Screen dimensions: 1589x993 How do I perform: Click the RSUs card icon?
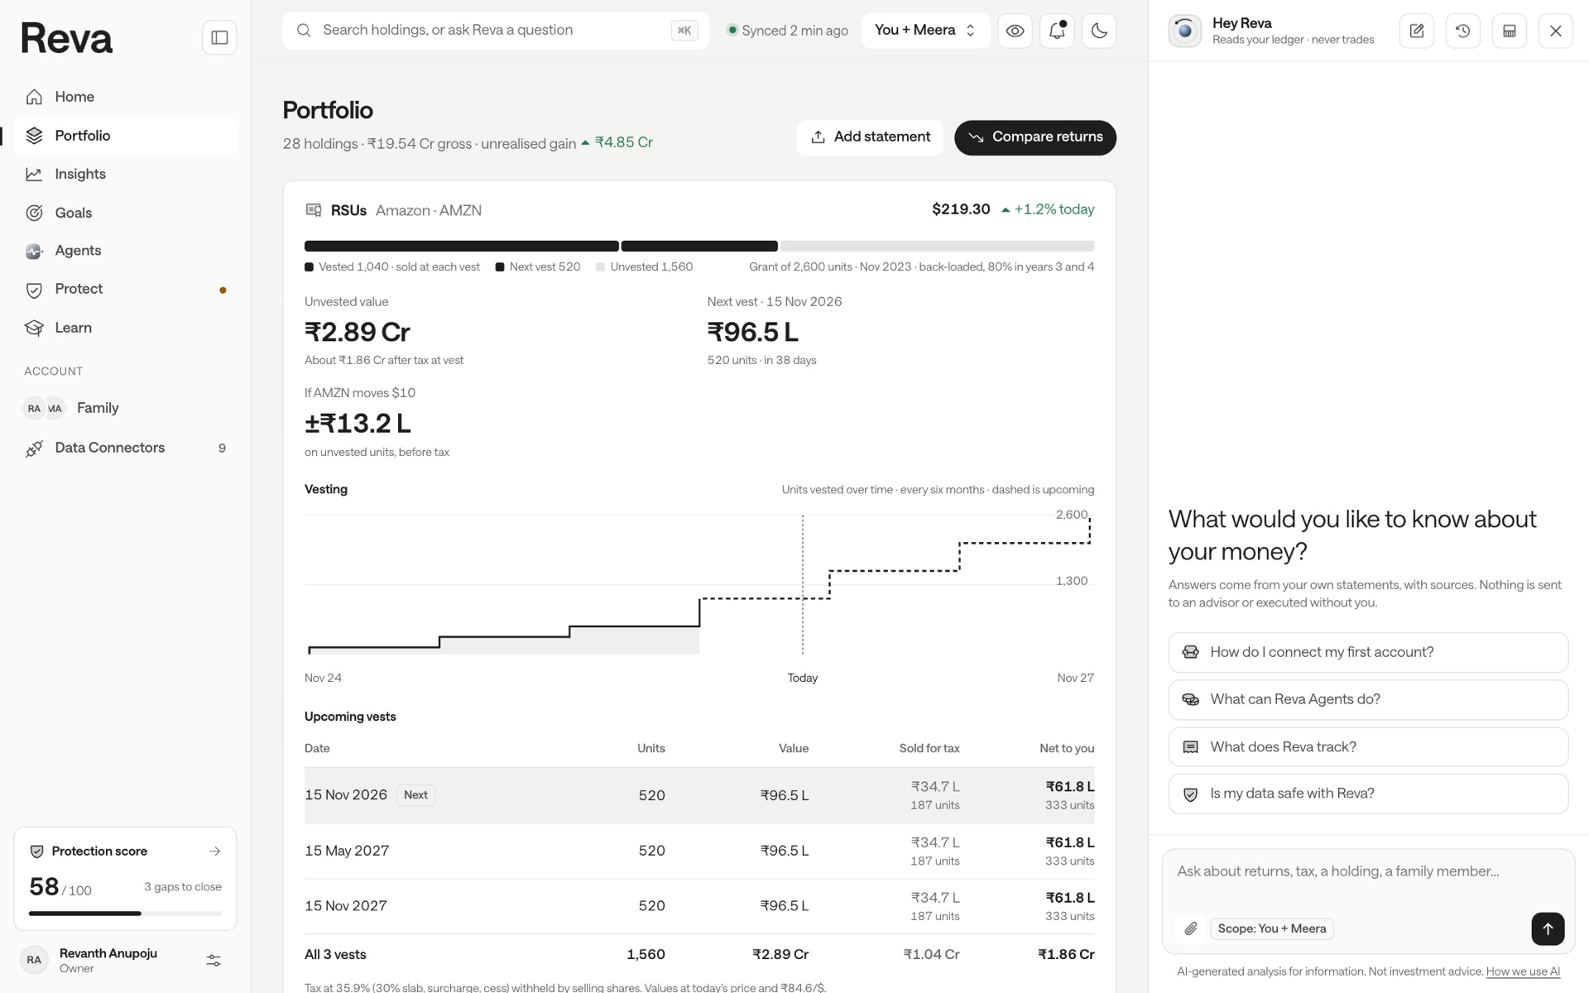coord(314,210)
